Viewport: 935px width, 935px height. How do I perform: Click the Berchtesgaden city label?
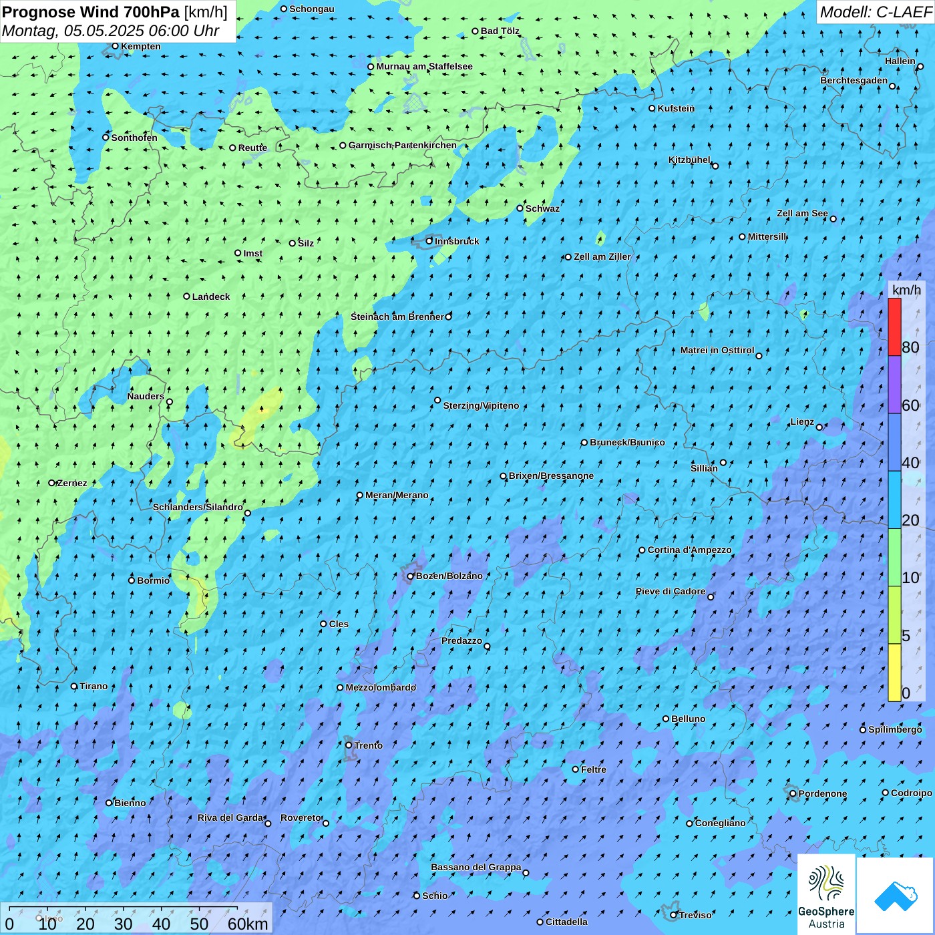(854, 80)
